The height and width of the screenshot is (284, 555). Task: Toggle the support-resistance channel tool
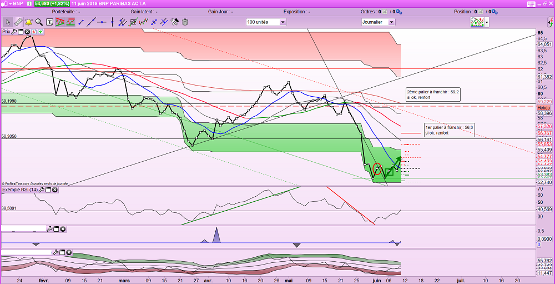71,22
